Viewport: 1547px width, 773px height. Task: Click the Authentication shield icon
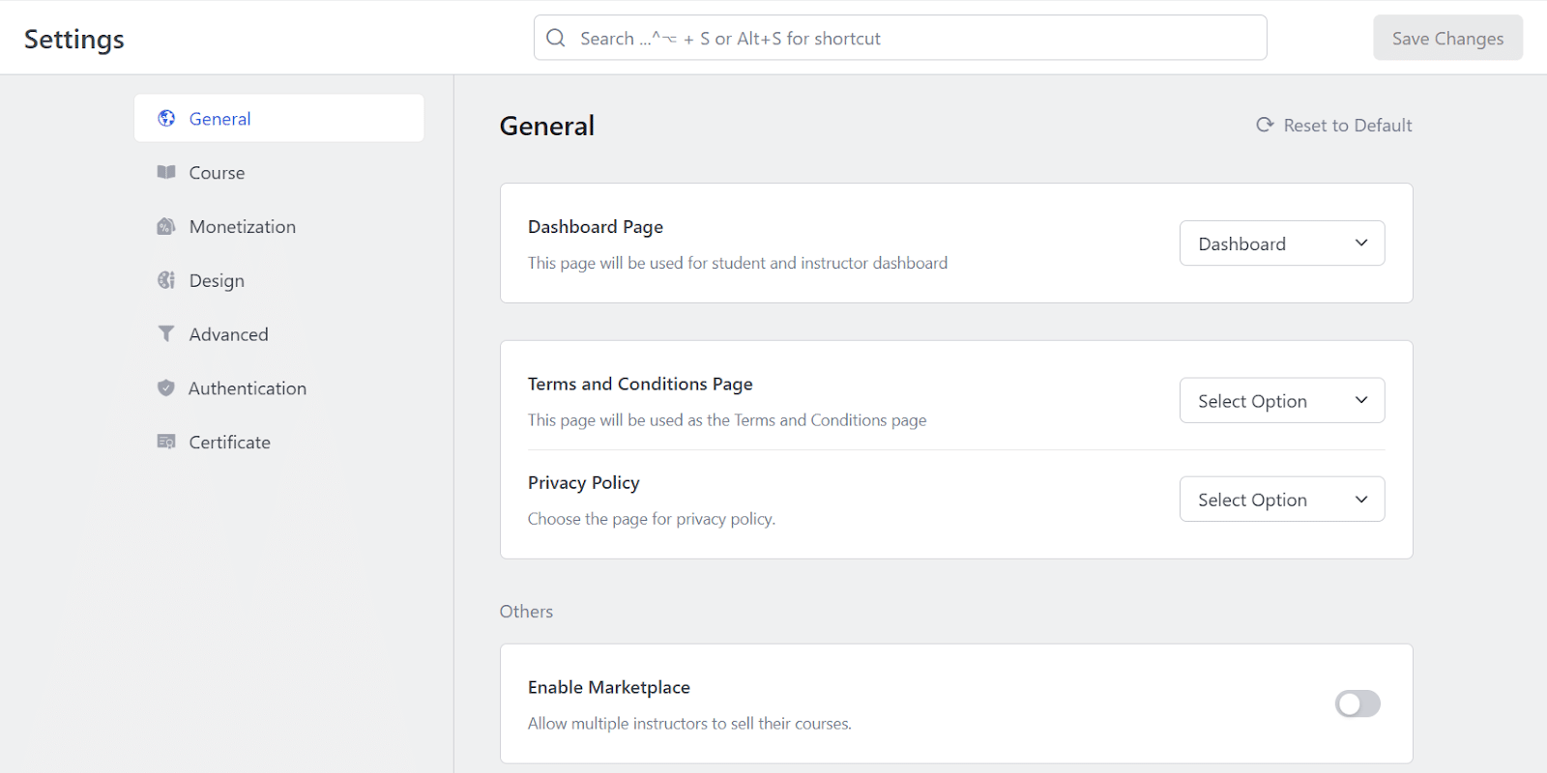(x=166, y=387)
